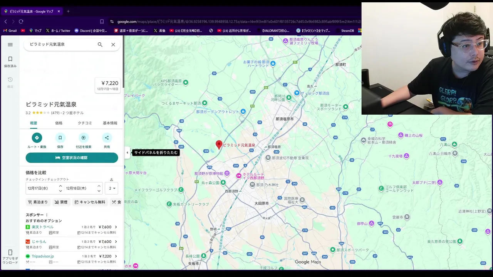Screen dimensions: 493x277
Task: Click the 矢板カントリークラブ map marker
Action: click(x=169, y=204)
